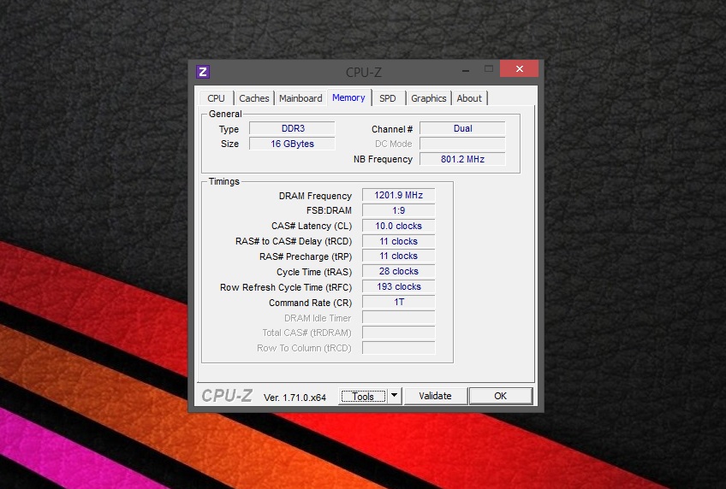
Task: Open the Mainboard tab
Action: [301, 98]
